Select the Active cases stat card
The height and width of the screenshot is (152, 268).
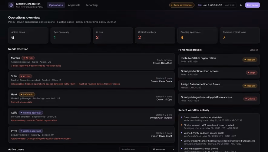point(28,35)
